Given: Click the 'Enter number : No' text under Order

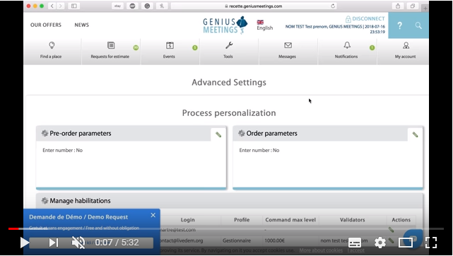Looking at the screenshot, I should [x=259, y=150].
